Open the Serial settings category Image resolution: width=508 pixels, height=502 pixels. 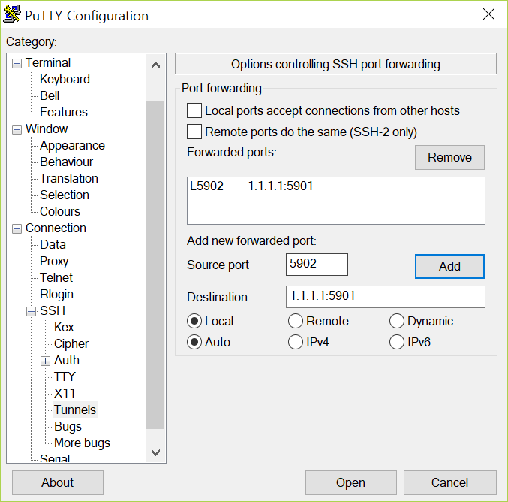tap(55, 458)
